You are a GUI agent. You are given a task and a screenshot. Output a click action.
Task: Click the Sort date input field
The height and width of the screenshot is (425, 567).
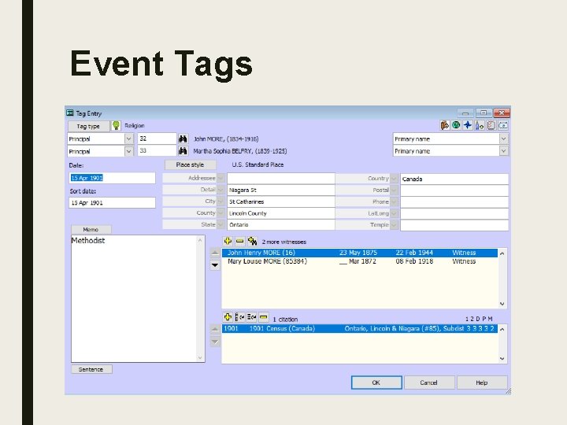point(112,203)
